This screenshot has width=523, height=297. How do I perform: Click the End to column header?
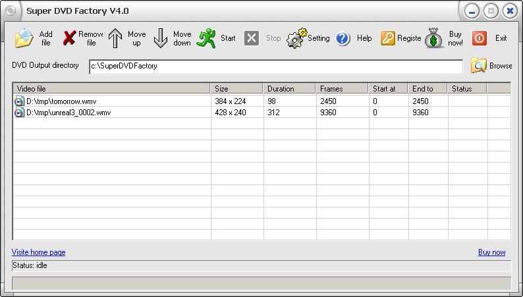pos(427,89)
